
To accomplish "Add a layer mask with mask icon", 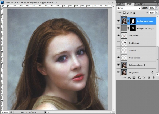I will point(134,78).
